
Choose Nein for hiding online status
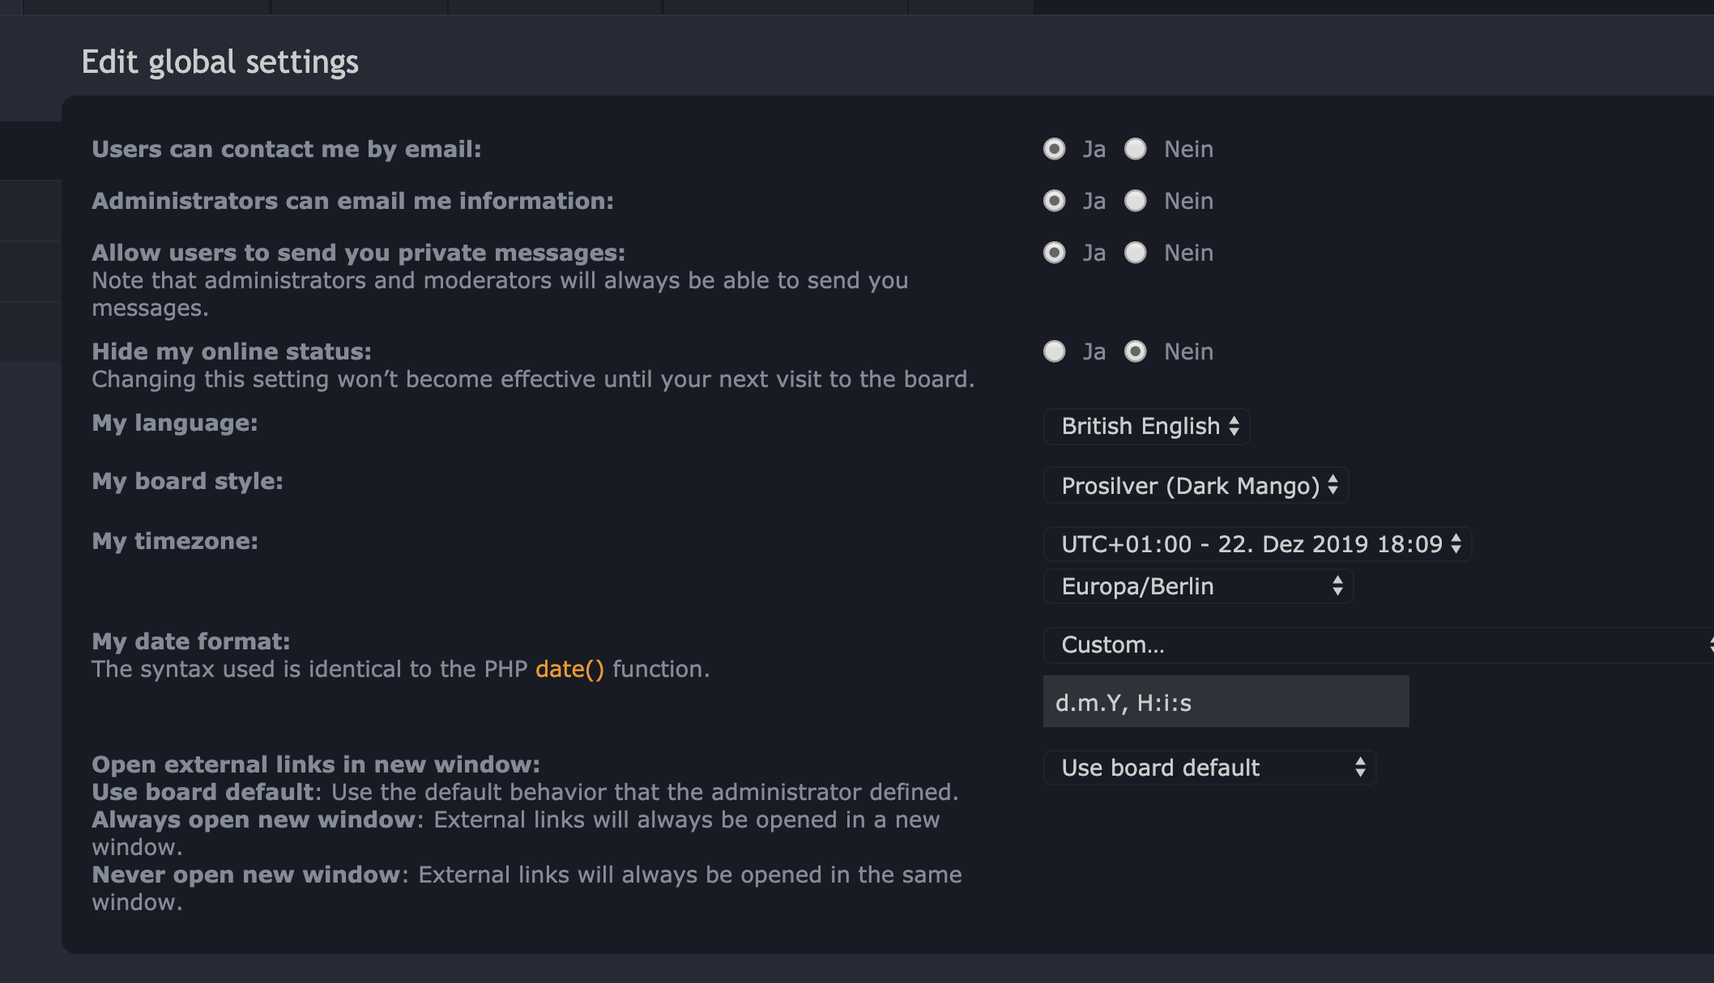click(1136, 351)
